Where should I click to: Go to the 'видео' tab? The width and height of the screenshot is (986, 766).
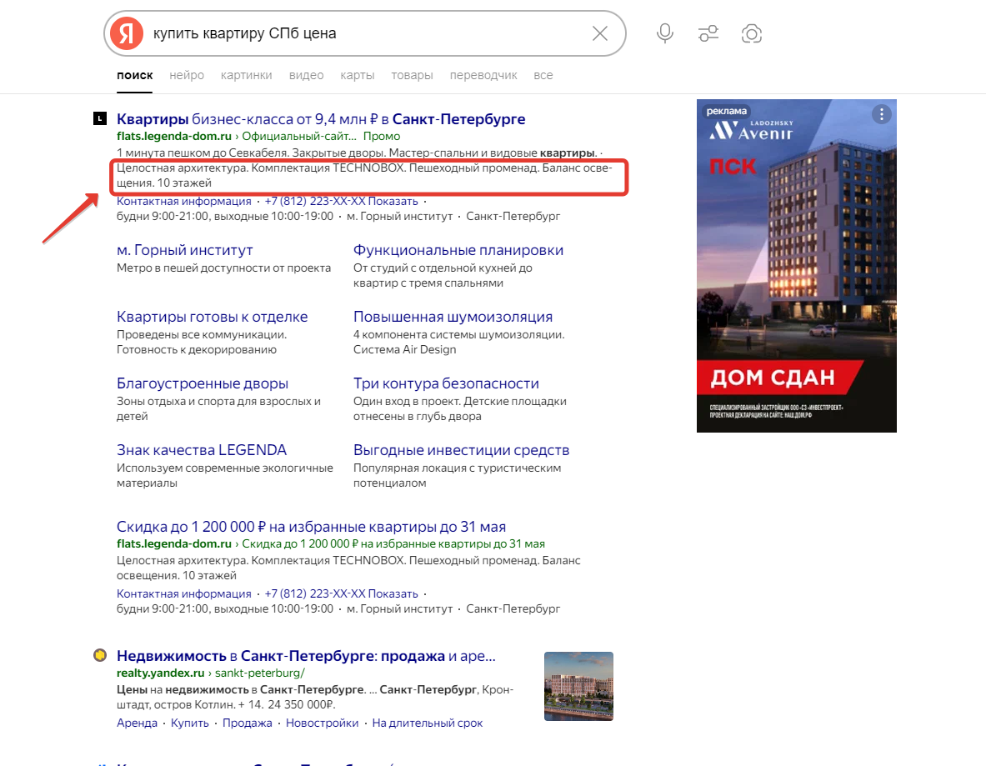click(306, 75)
